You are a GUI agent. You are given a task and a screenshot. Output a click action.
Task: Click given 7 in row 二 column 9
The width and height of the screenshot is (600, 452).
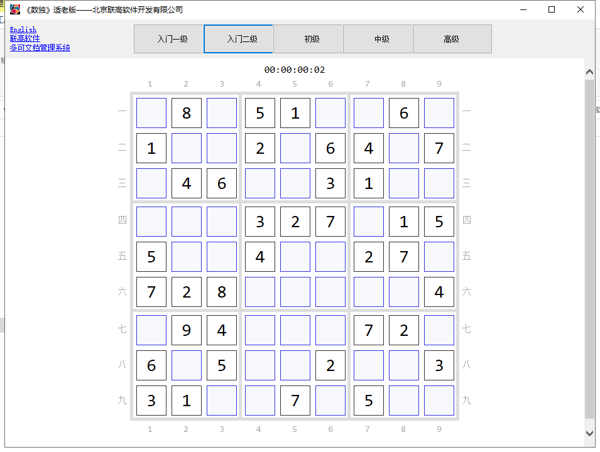439,148
